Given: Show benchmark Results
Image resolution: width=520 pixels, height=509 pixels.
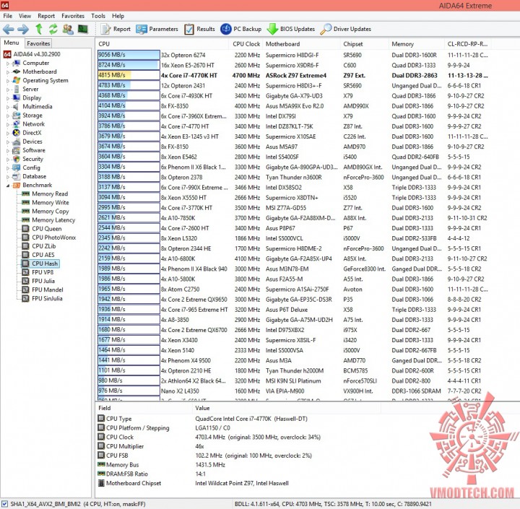Looking at the screenshot, I should pos(199,29).
